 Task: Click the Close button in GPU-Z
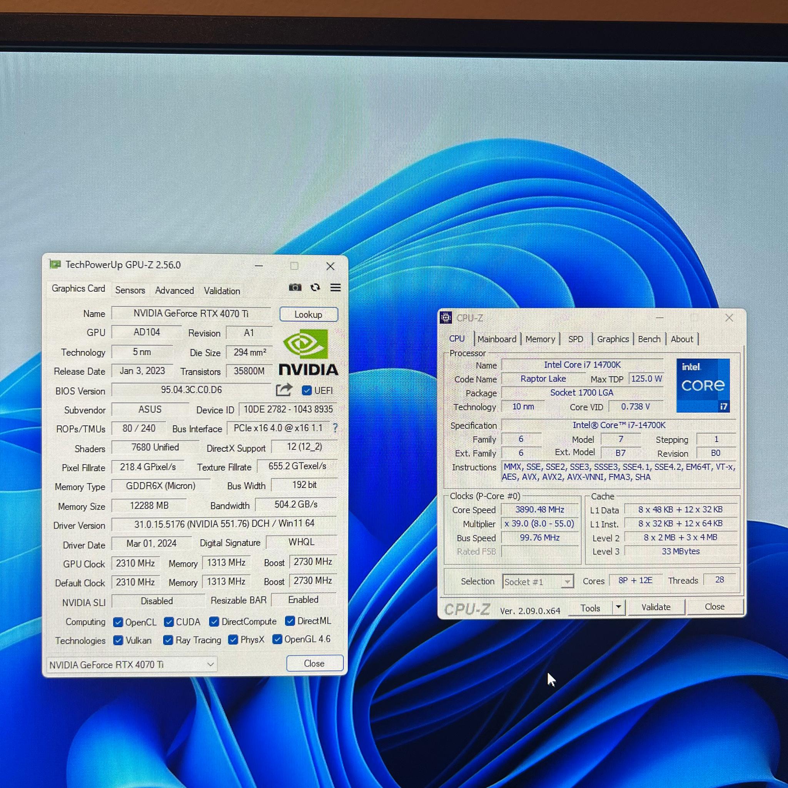tap(314, 663)
